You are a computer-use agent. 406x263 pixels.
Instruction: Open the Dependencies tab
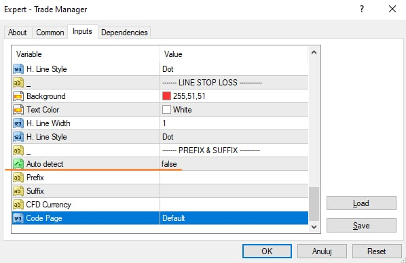click(124, 33)
